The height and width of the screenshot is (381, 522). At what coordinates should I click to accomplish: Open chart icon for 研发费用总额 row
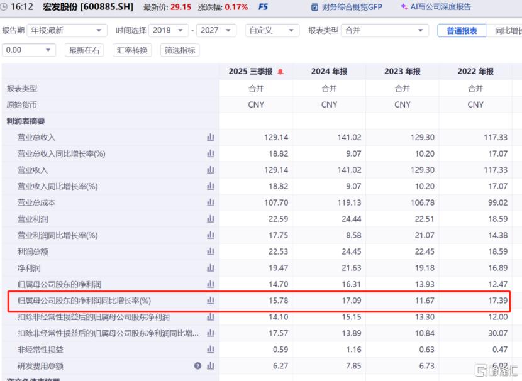pyautogui.click(x=211, y=366)
